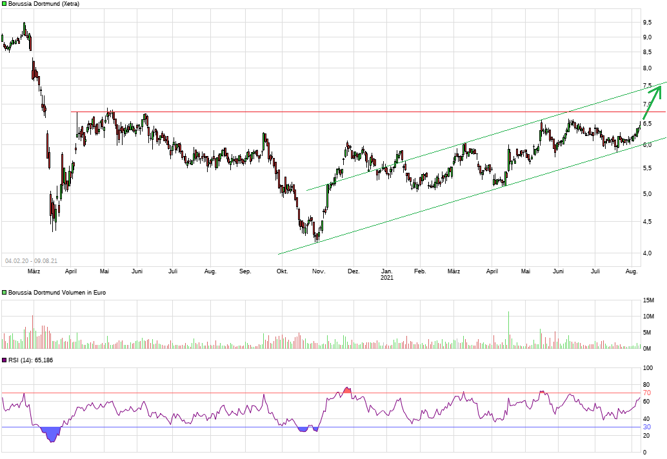Click the 'Okt.' month label on time axis
Image resolution: width=667 pixels, height=459 pixels.
tap(282, 271)
